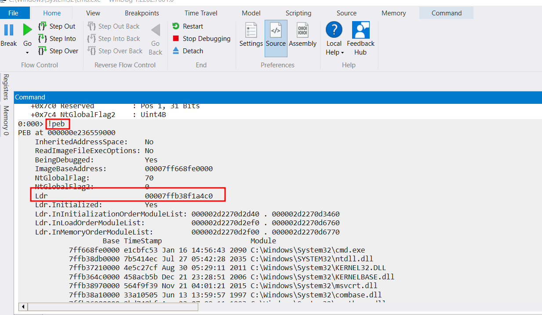The height and width of the screenshot is (315, 542).
Task: Switch to the Time Travel tab
Action: (x=200, y=13)
